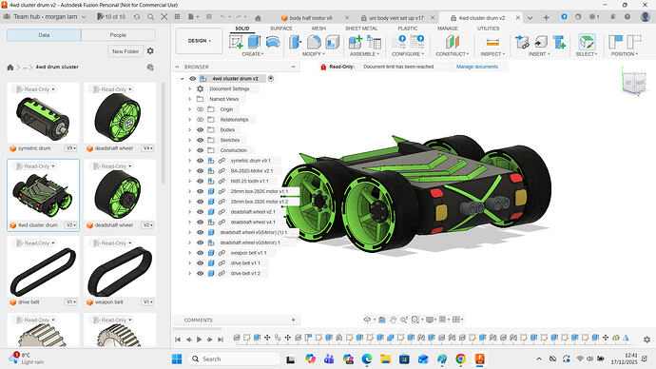656x369 pixels.
Task: Open the notifications bell icon
Action: (x=612, y=17)
